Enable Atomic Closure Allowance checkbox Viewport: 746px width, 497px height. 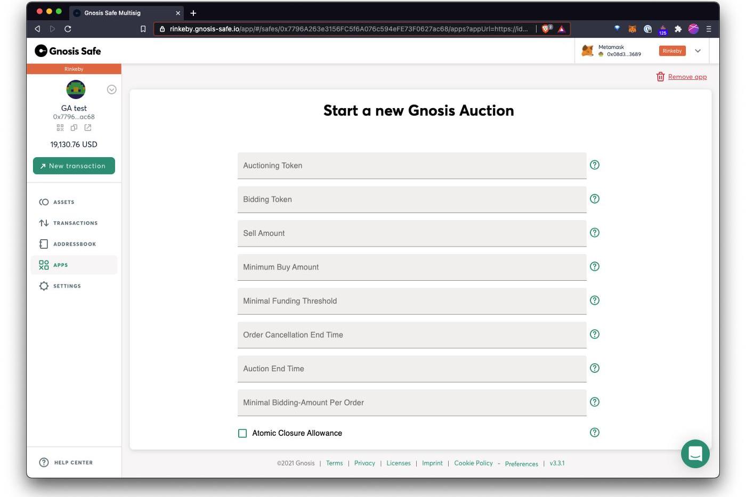(242, 434)
